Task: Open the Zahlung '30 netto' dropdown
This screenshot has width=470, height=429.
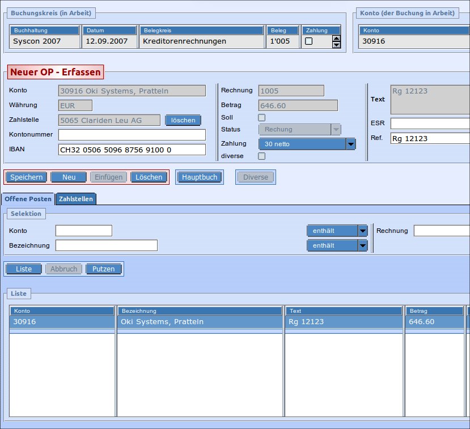Action: 351,144
